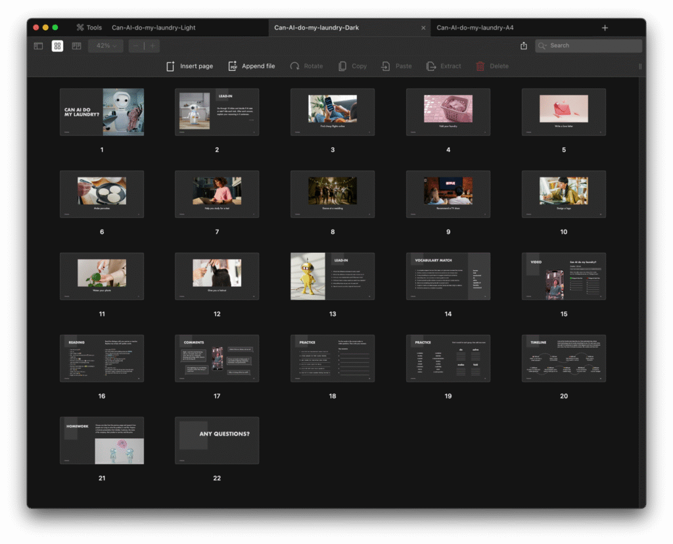Click the zoom in plus stepper

[152, 46]
